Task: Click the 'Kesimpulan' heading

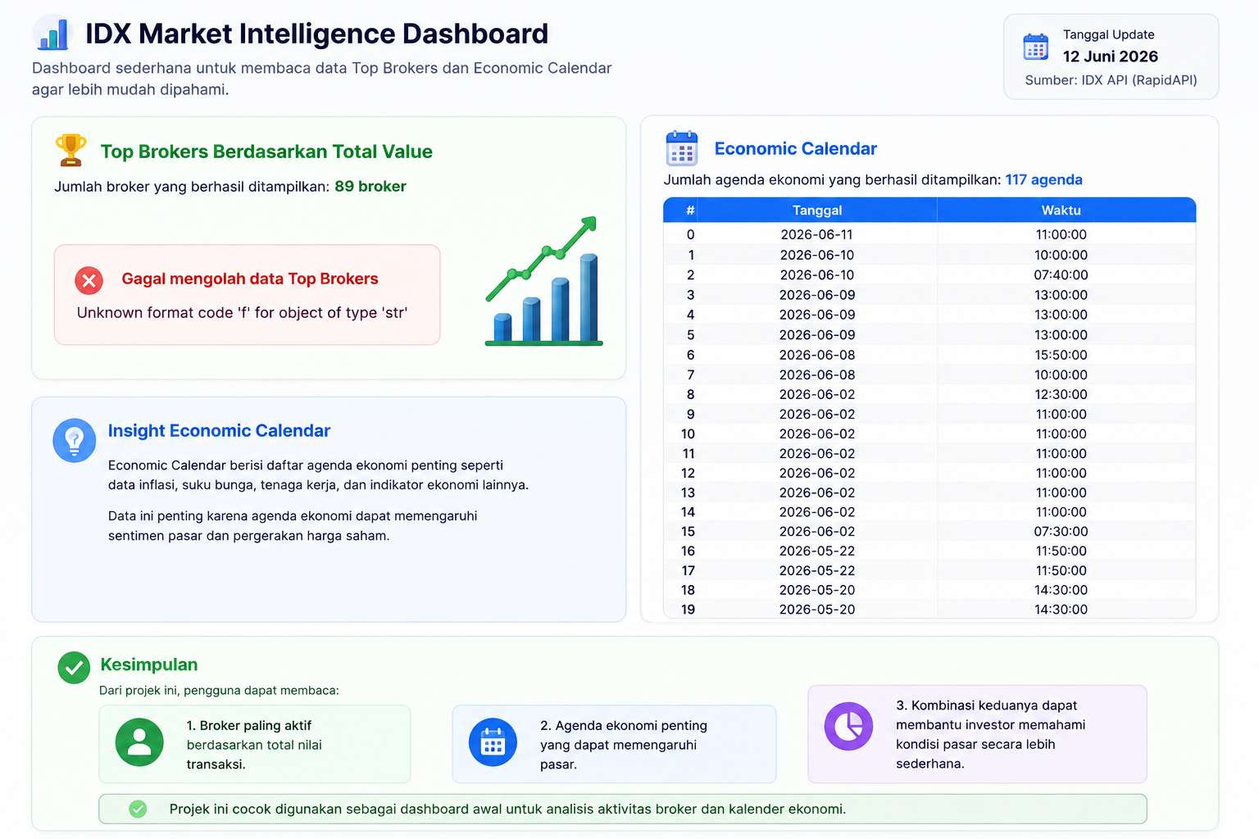Action: coord(148,664)
